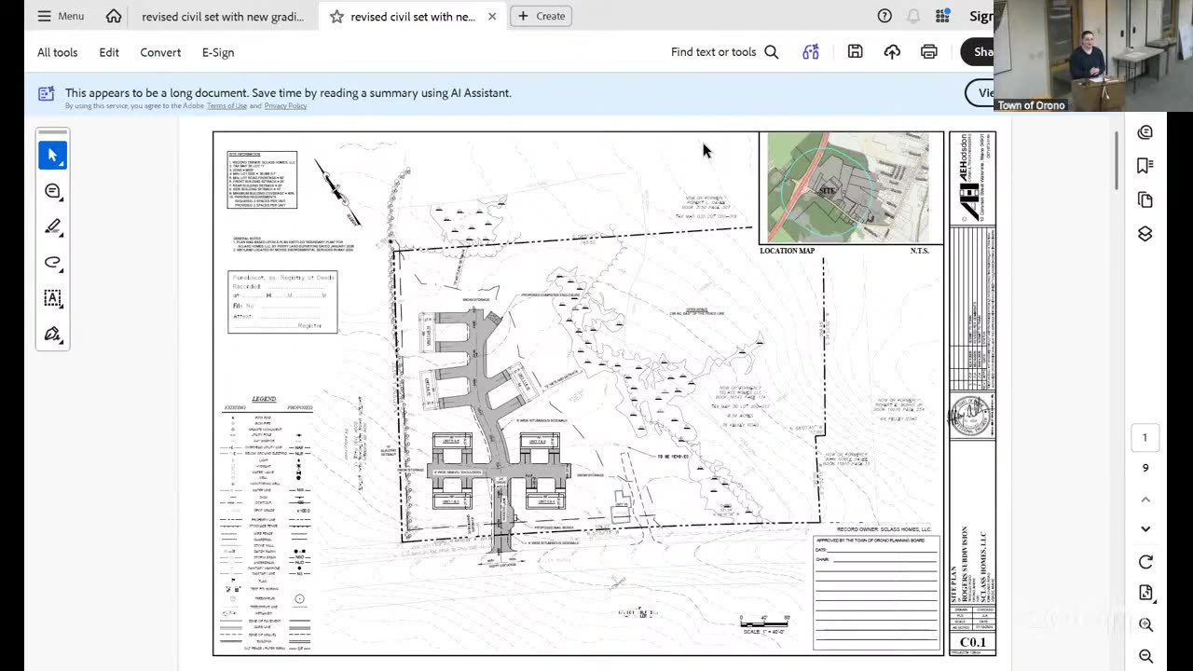The width and height of the screenshot is (1193, 671).
Task: Choose the Select arrow tool
Action: [52, 156]
